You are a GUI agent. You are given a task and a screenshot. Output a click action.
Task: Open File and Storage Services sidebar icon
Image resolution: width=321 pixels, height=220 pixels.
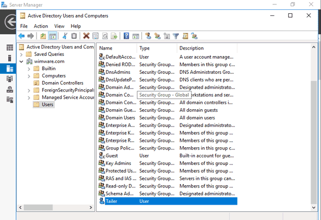[9, 100]
